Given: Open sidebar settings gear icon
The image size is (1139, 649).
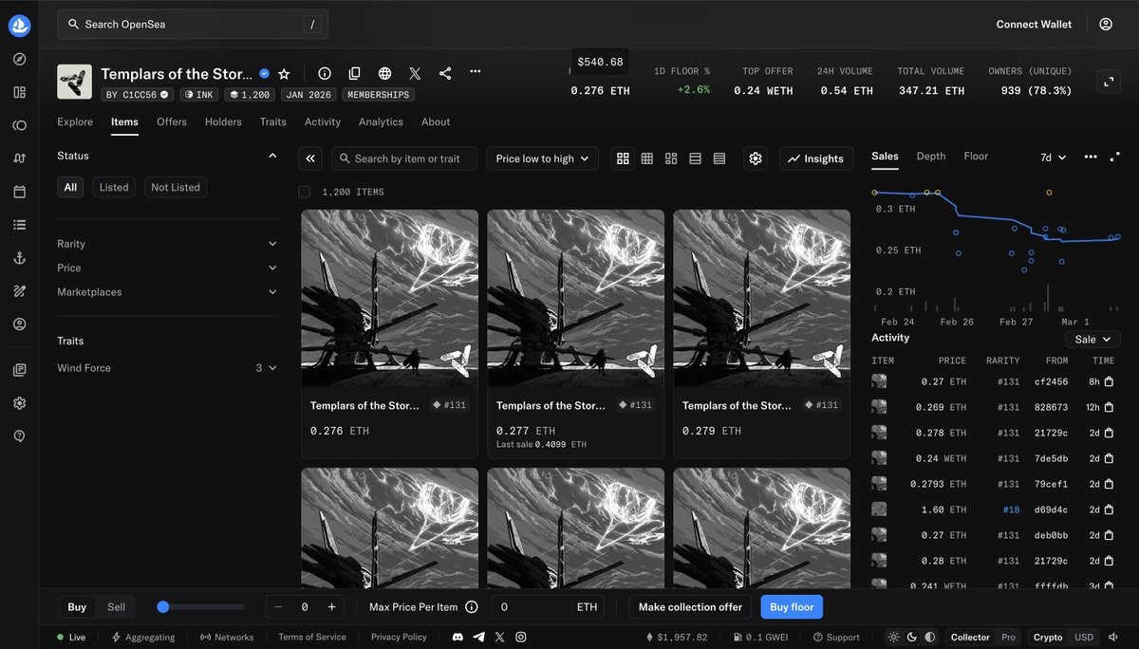Looking at the screenshot, I should point(19,403).
